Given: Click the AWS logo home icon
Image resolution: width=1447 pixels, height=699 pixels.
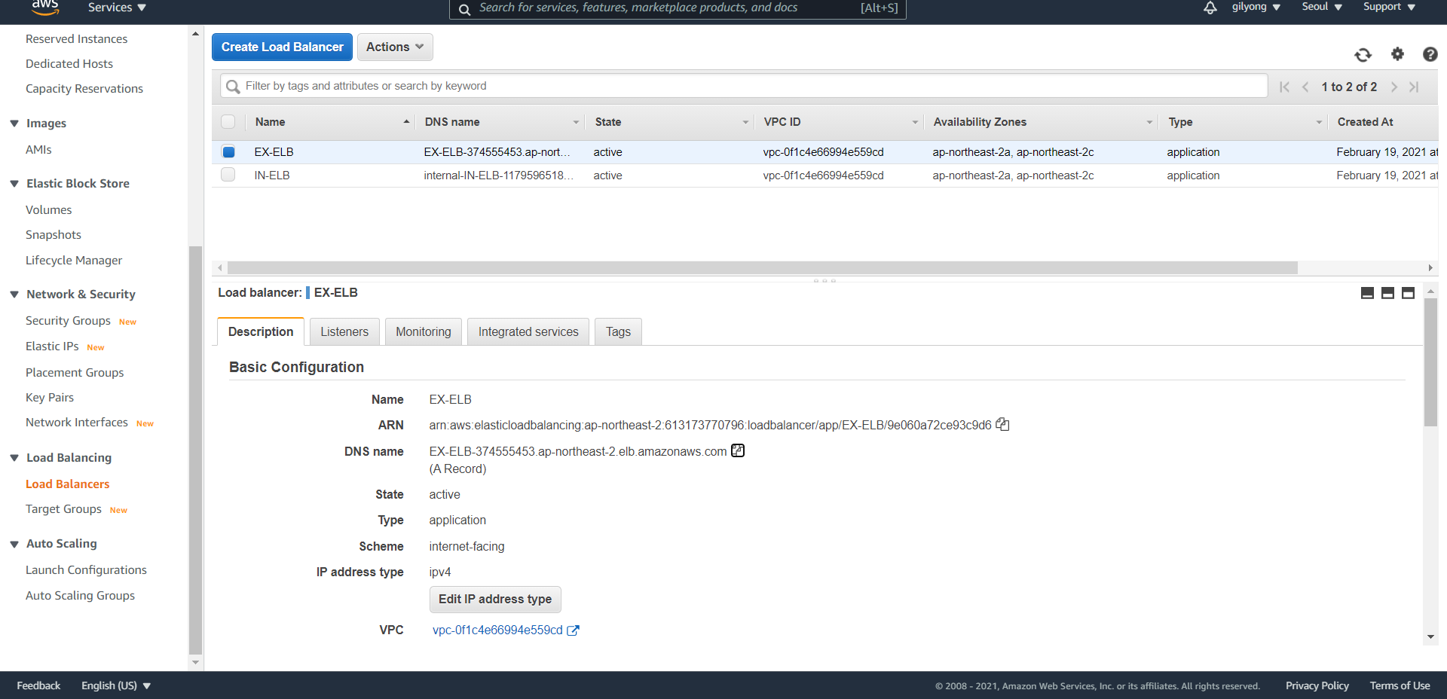Looking at the screenshot, I should point(44,8).
